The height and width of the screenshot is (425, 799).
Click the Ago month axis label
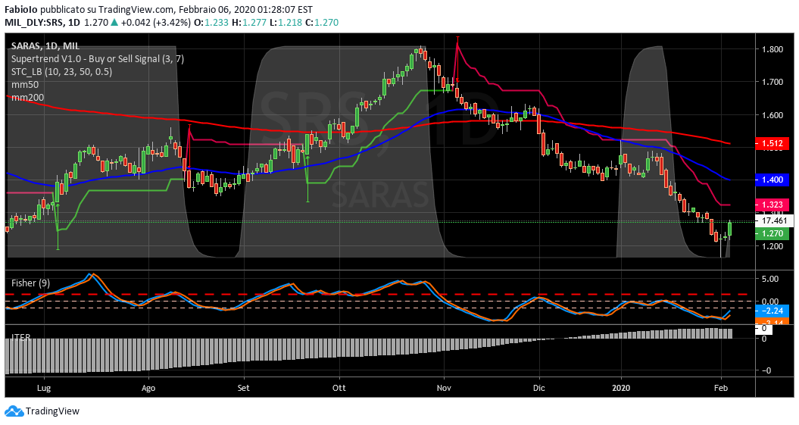[x=148, y=386]
